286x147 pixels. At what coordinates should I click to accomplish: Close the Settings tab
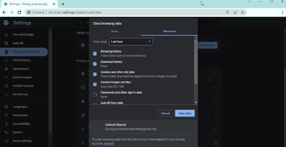[54, 4]
